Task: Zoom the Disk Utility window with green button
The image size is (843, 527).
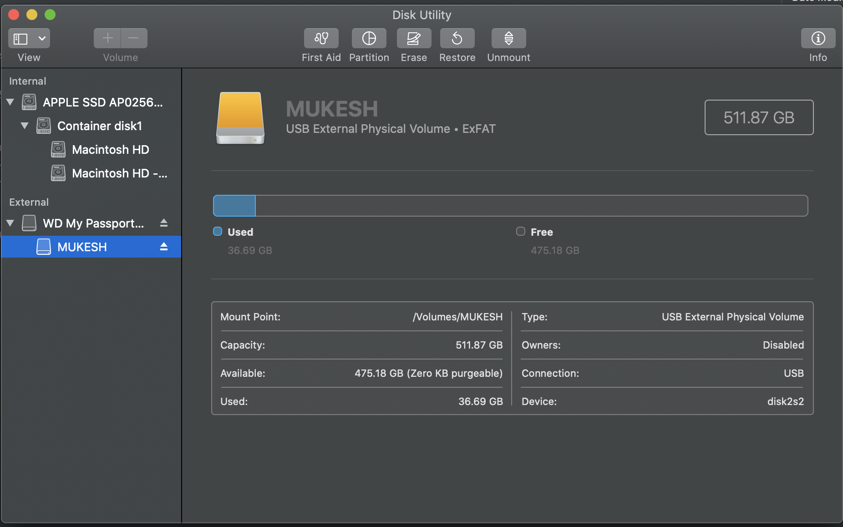Action: pos(50,15)
